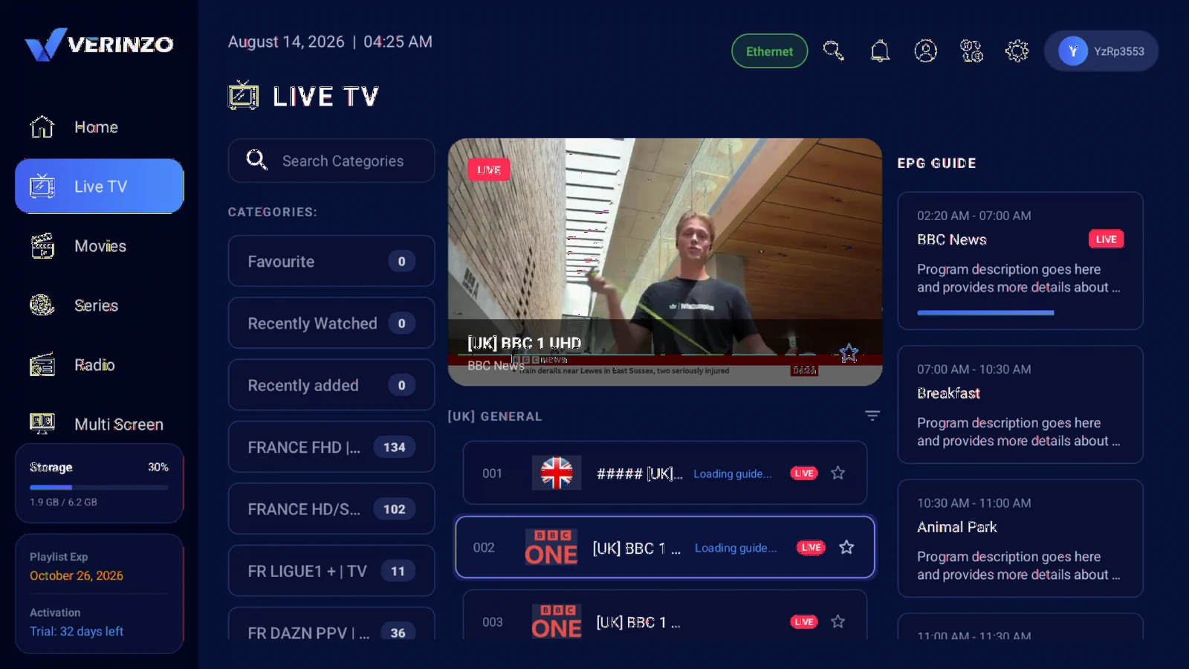
Task: Select the FR LIGUE1 + | TV category
Action: tap(331, 571)
